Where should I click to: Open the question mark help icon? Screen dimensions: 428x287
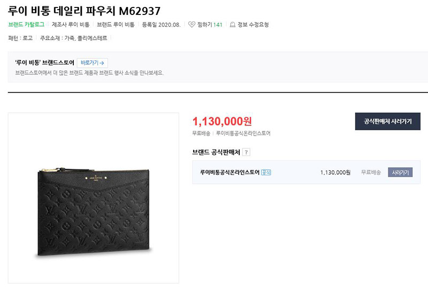(246, 152)
